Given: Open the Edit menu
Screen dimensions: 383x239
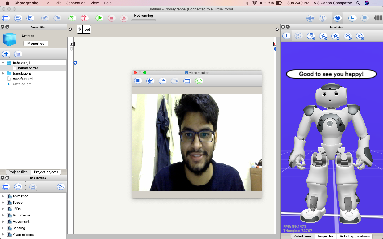Looking at the screenshot, I should click(57, 3).
